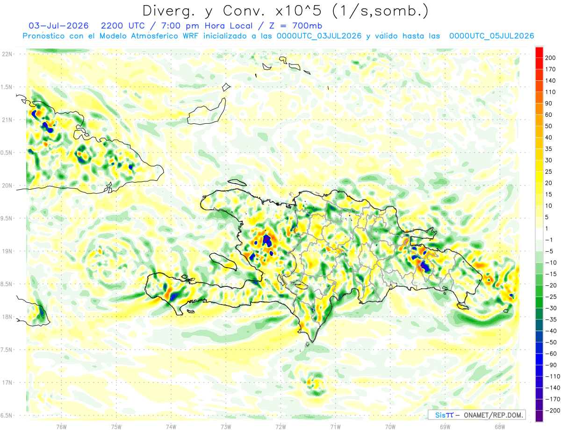The width and height of the screenshot is (561, 433).
Task: Click the '70W' longitude label
Action: tap(390, 426)
